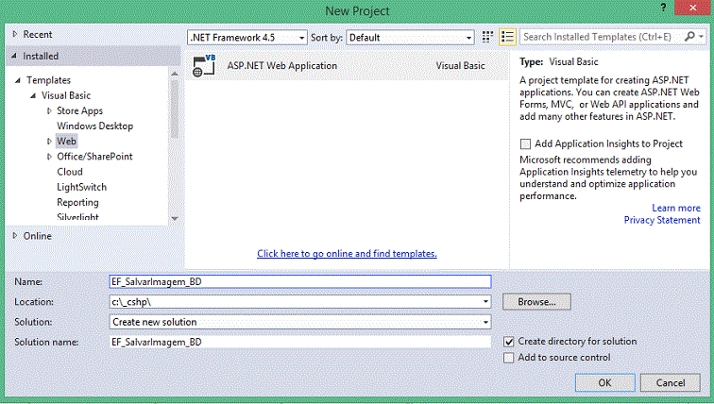Select the Silverlight template category
Viewport: 714px width, 404px height.
(x=77, y=216)
